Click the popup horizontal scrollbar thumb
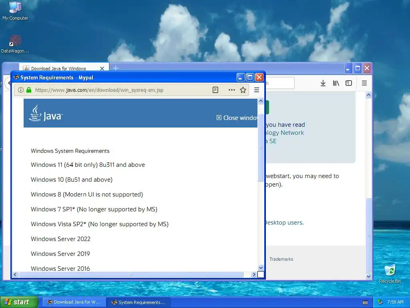This screenshot has width=410, height=308. pyautogui.click(x=131, y=274)
